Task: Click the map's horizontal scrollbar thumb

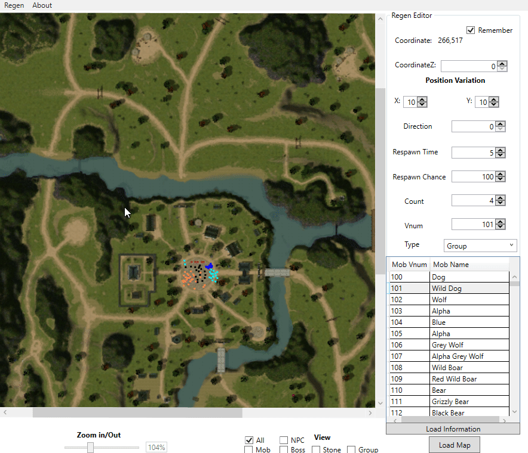Action: pos(137,412)
